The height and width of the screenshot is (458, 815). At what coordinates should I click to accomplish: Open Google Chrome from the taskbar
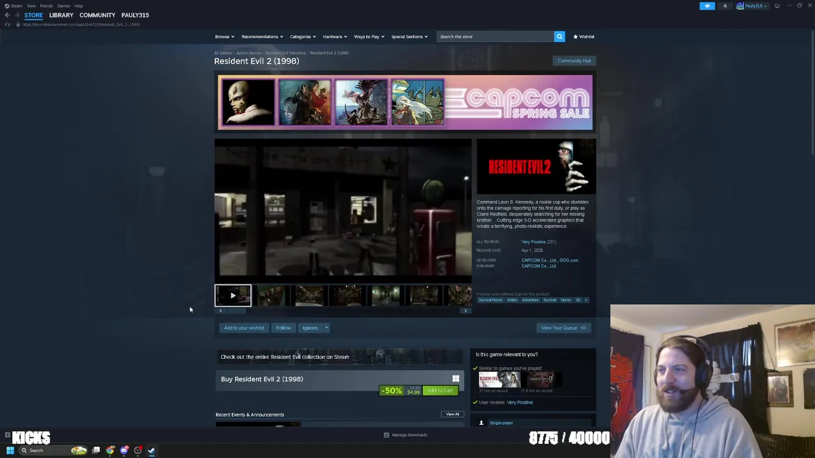click(110, 450)
